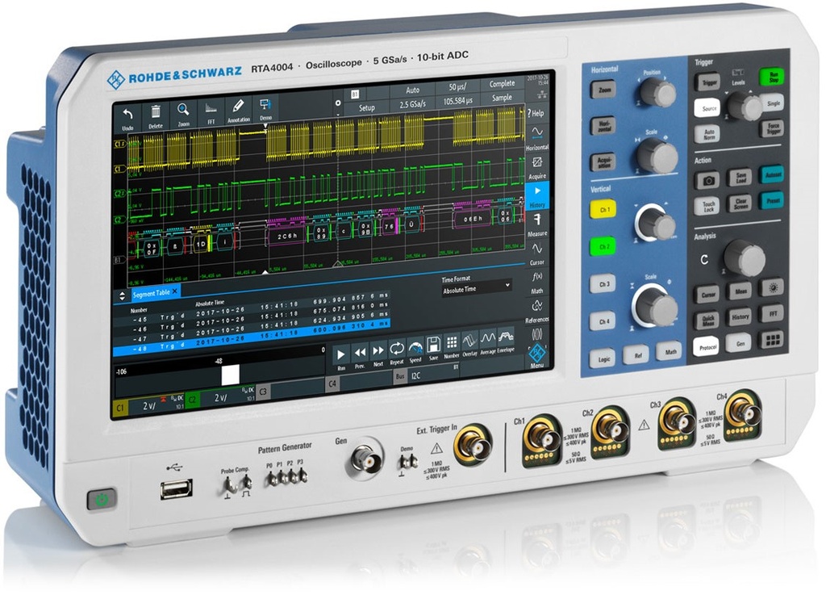Push the white Protocol button
The height and width of the screenshot is (595, 826).
tap(706, 347)
